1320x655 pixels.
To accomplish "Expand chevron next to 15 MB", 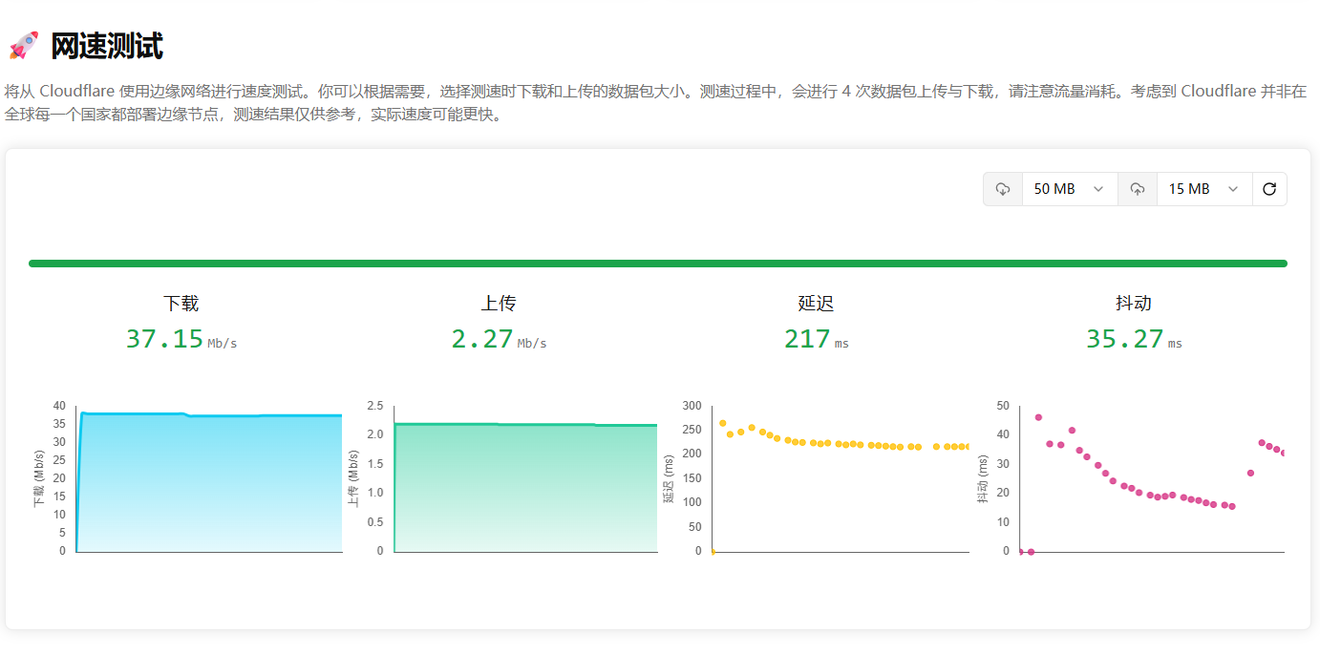I will coord(1233,189).
